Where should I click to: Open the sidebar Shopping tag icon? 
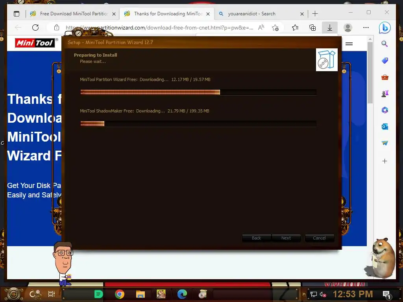click(x=385, y=61)
